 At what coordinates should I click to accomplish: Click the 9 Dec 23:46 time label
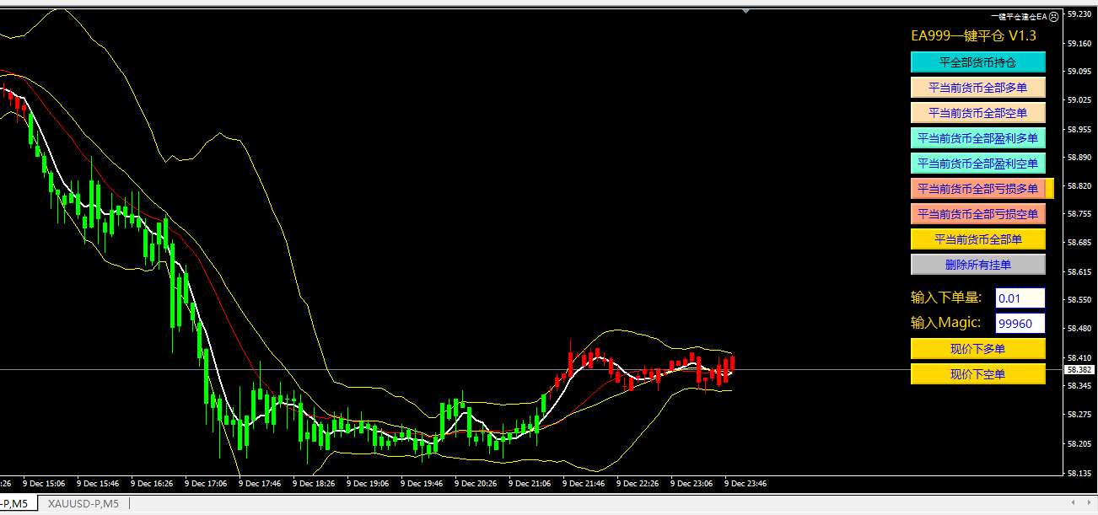pyautogui.click(x=745, y=484)
